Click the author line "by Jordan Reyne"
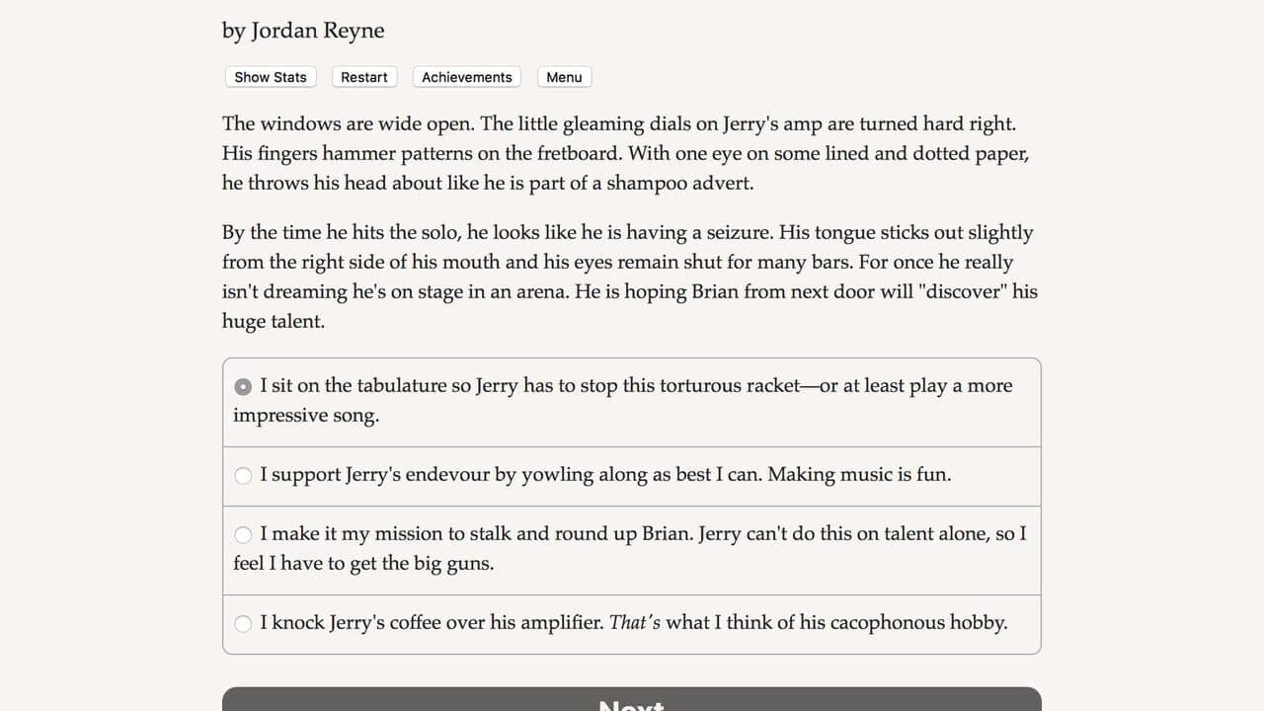 (303, 31)
